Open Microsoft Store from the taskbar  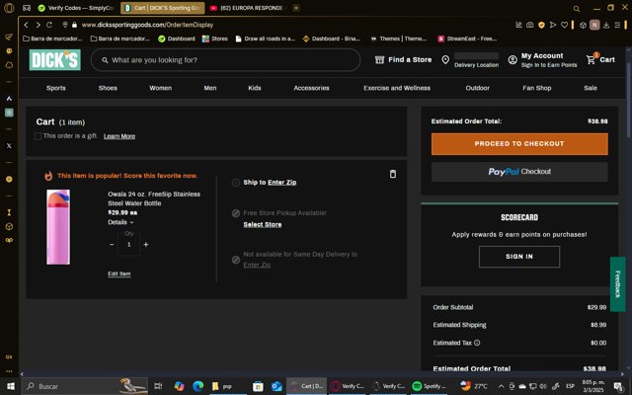click(x=258, y=386)
